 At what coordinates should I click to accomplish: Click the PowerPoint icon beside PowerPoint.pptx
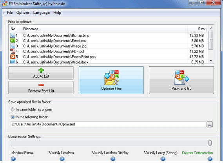tap(13, 56)
